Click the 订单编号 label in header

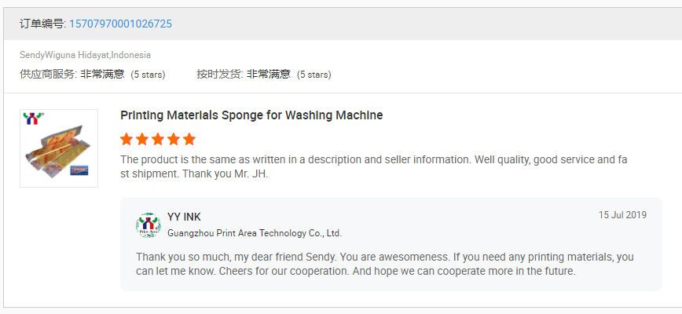click(42, 24)
